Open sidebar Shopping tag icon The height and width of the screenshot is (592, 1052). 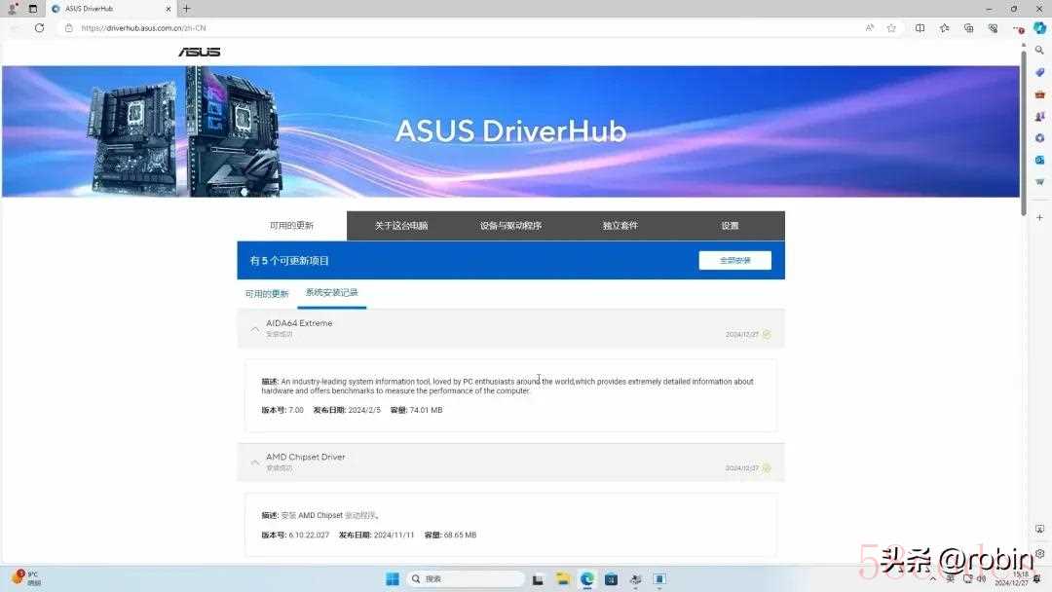pos(1039,72)
